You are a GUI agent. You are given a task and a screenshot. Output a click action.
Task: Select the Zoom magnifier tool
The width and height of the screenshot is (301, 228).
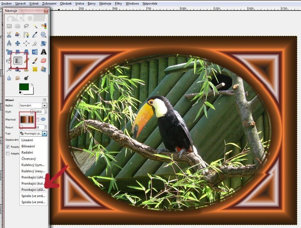point(44,35)
